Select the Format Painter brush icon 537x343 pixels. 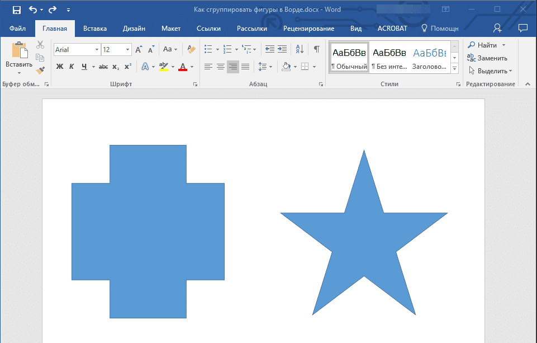click(40, 70)
